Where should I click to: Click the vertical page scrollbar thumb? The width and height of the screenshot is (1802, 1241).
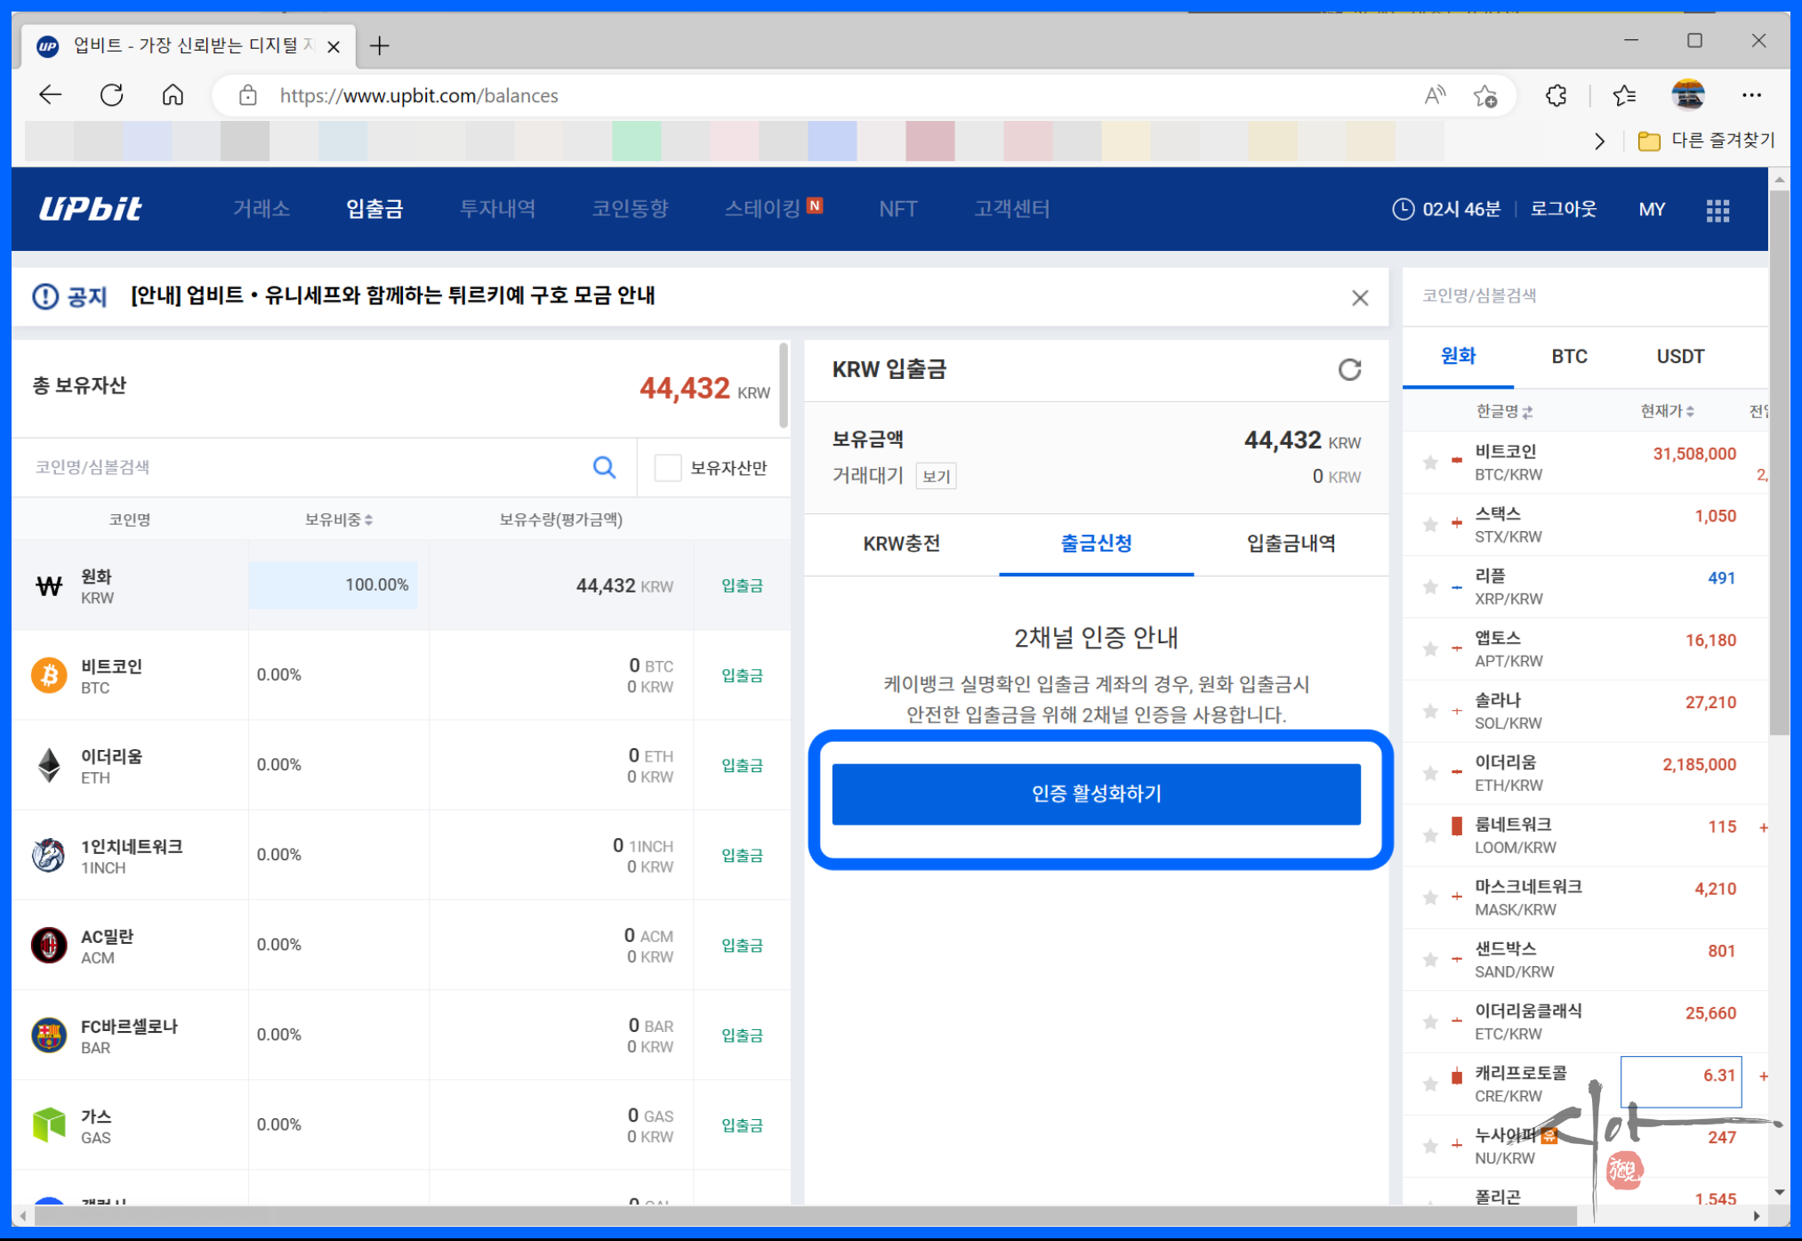(1778, 463)
